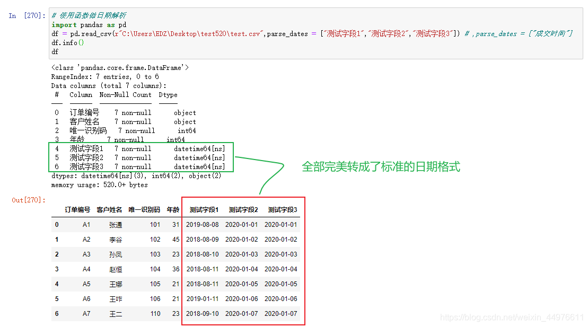Click the cell with order ID A3
The width and height of the screenshot is (588, 327).
click(x=86, y=254)
